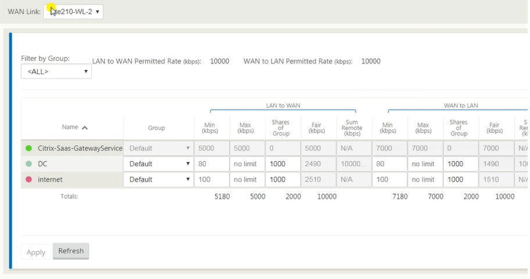530x279 pixels.
Task: Click the red internet status dot
Action: 28,179
